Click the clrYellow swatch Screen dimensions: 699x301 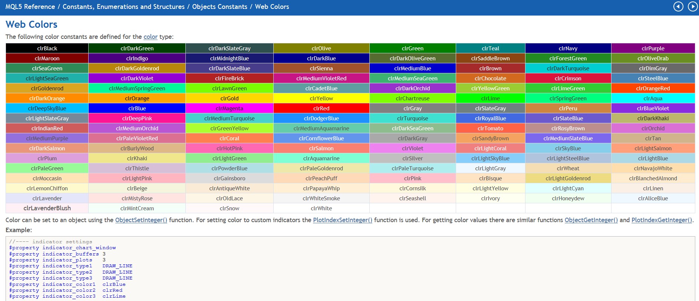click(321, 98)
